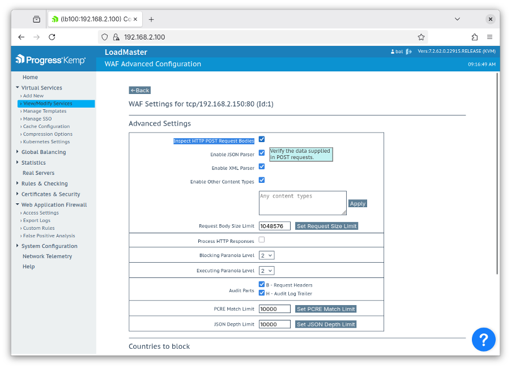This screenshot has width=511, height=368.
Task: Enable the Process HTTP Responses checkbox
Action: [261, 239]
